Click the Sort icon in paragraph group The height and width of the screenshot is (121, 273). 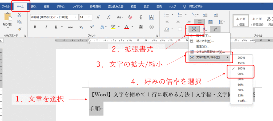(205, 29)
